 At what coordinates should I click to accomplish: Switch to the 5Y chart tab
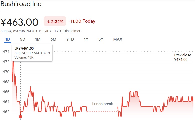point(101,39)
